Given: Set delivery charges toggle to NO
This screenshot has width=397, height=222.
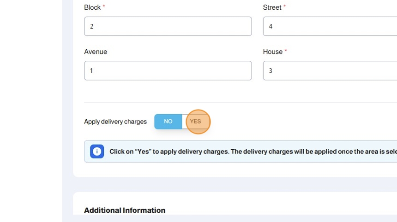Looking at the screenshot, I should click(x=168, y=122).
